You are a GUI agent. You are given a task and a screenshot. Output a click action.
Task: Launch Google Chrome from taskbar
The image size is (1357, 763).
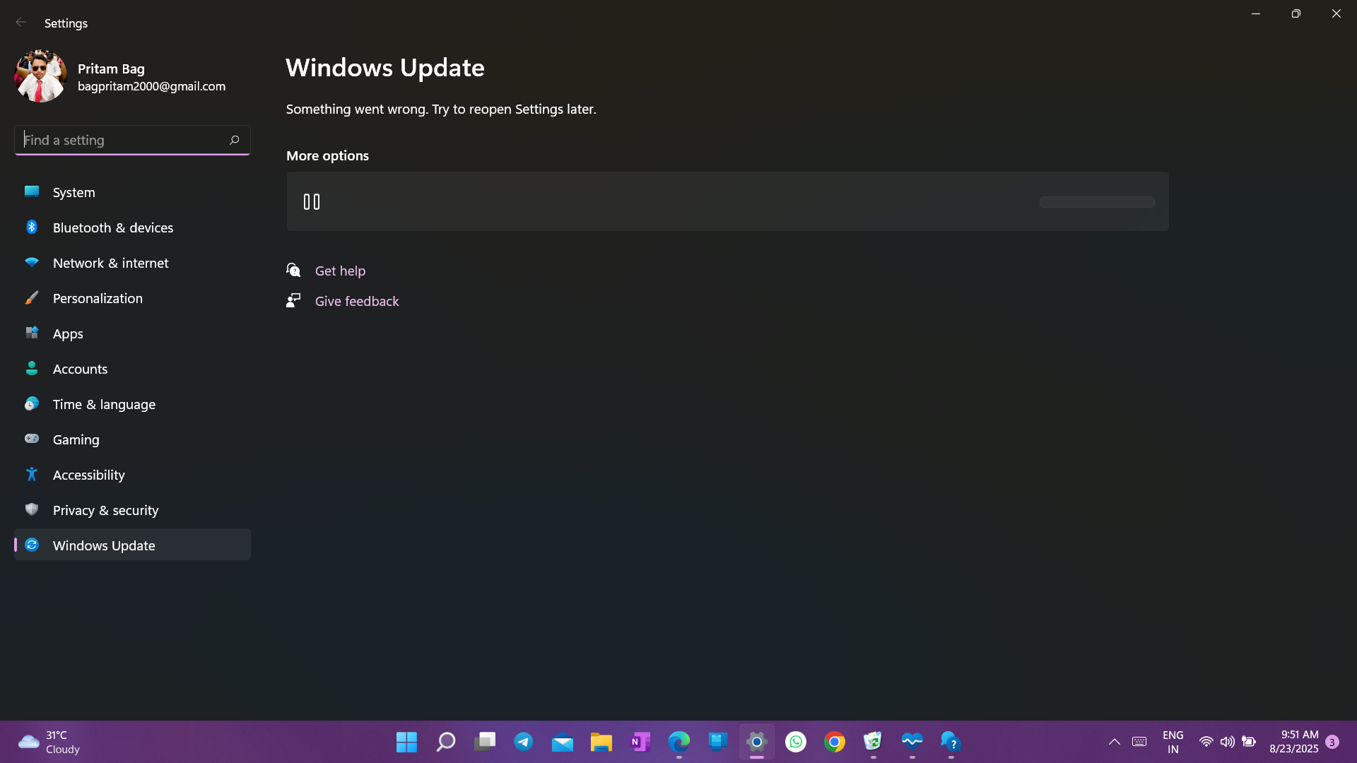click(x=834, y=742)
